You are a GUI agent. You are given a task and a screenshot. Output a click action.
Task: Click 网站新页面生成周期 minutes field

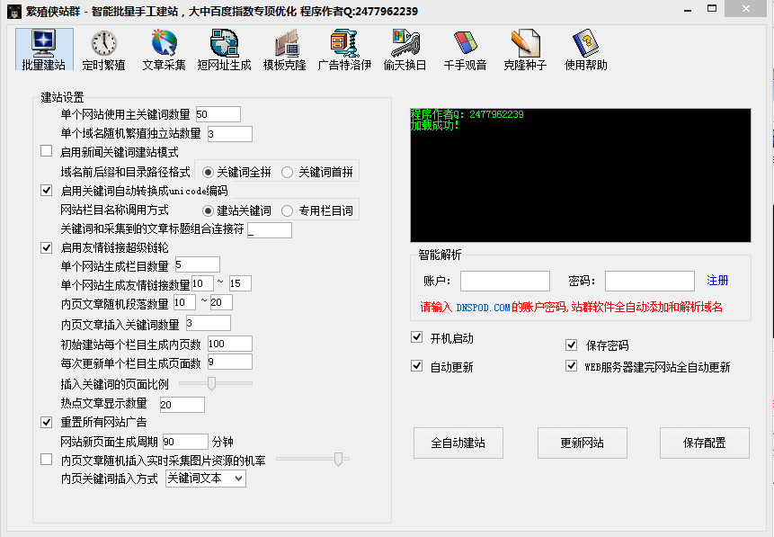coord(185,442)
